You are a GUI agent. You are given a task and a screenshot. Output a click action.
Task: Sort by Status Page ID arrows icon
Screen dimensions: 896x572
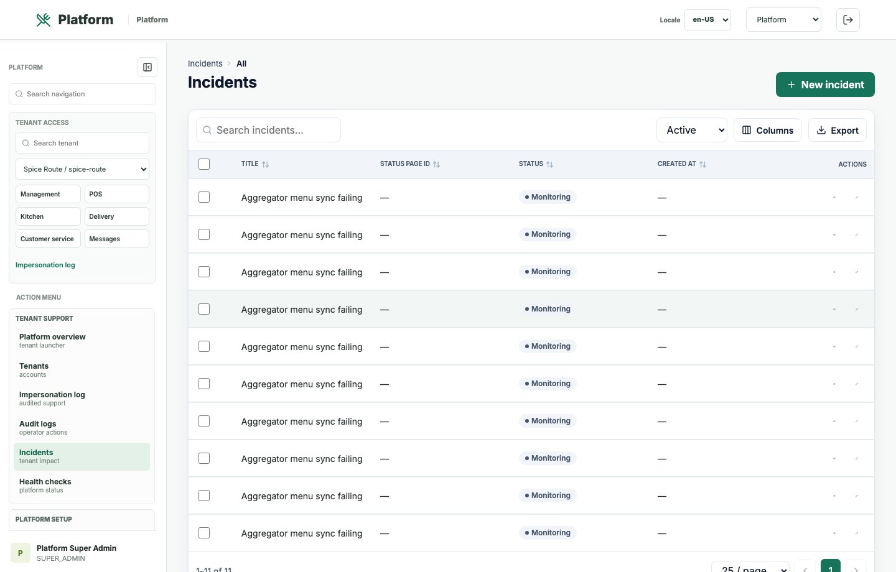(437, 164)
